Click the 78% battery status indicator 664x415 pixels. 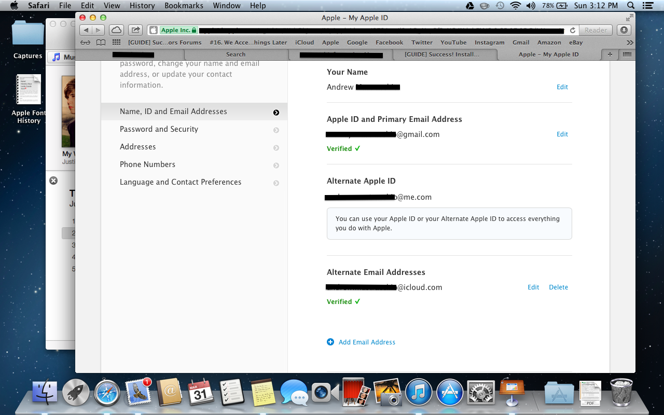(555, 6)
